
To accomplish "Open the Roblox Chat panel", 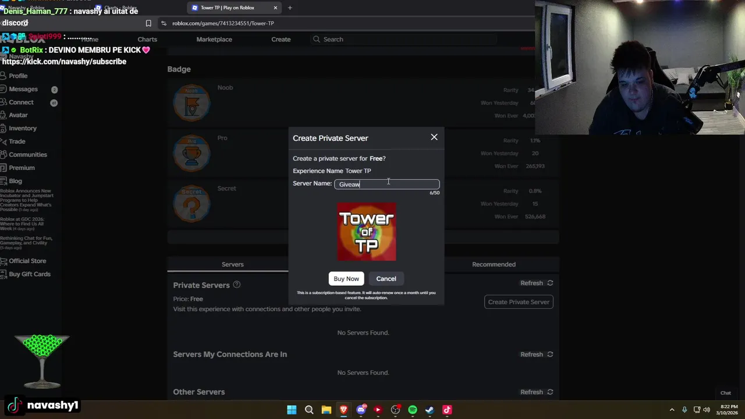I will [x=725, y=393].
